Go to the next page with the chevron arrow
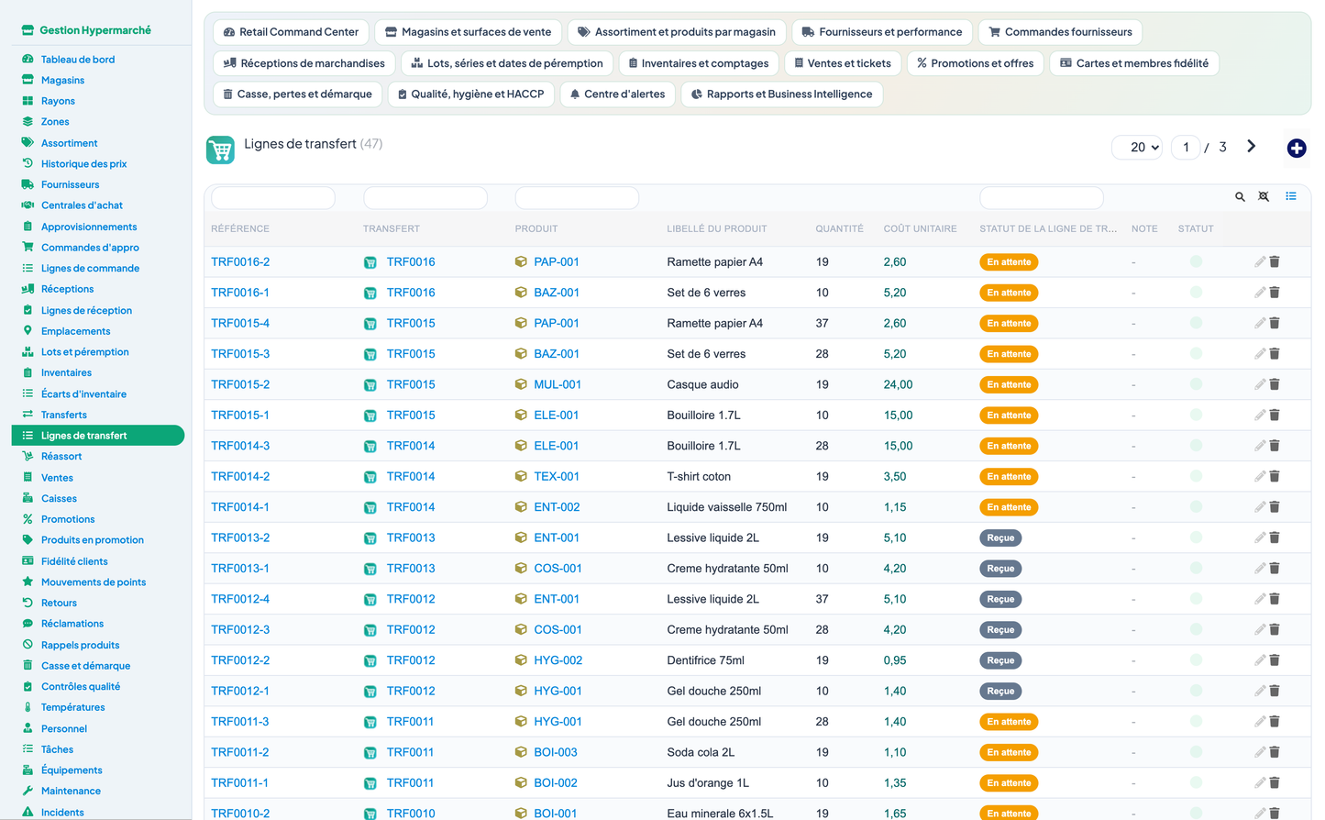The width and height of the screenshot is (1325, 820). click(1251, 147)
